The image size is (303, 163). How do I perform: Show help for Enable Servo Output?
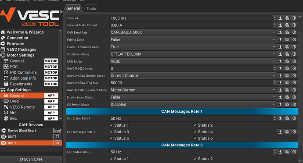tap(294, 97)
